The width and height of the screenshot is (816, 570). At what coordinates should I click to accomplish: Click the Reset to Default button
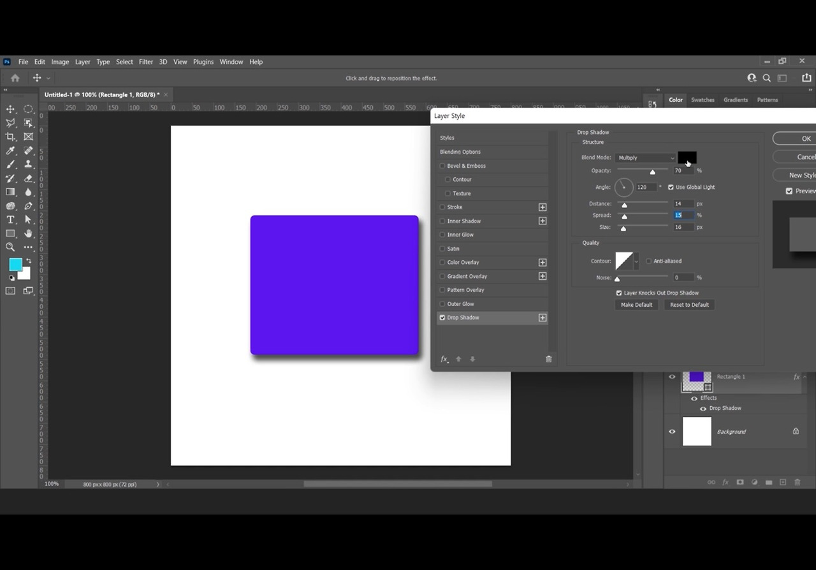coord(689,305)
